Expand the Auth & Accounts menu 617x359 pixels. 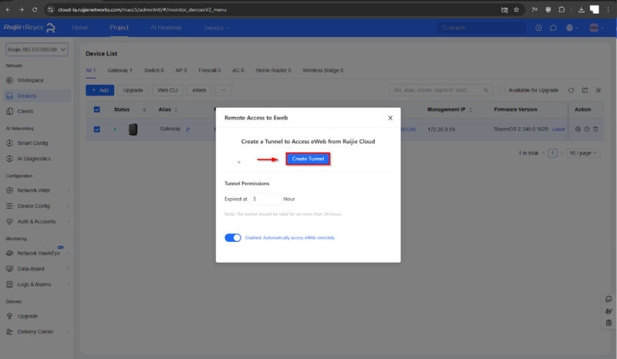tap(38, 222)
